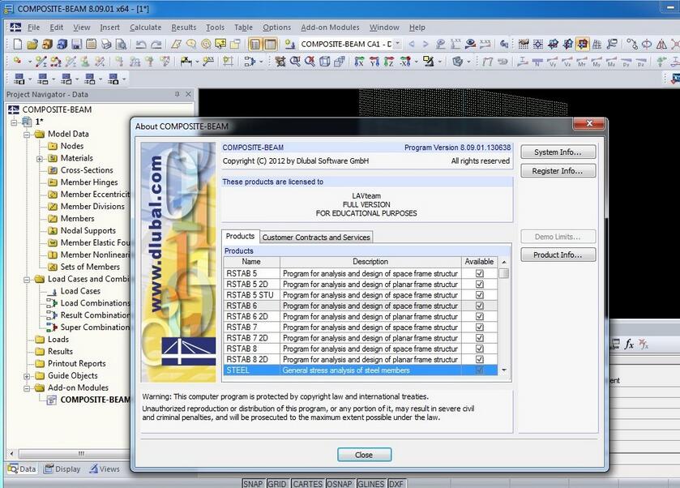
Task: Click the Product Info button
Action: pyautogui.click(x=558, y=255)
